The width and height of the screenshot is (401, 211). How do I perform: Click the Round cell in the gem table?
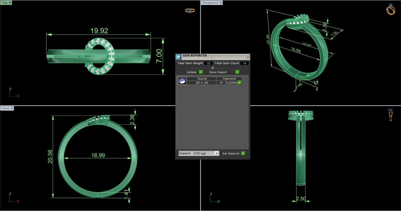202,79
